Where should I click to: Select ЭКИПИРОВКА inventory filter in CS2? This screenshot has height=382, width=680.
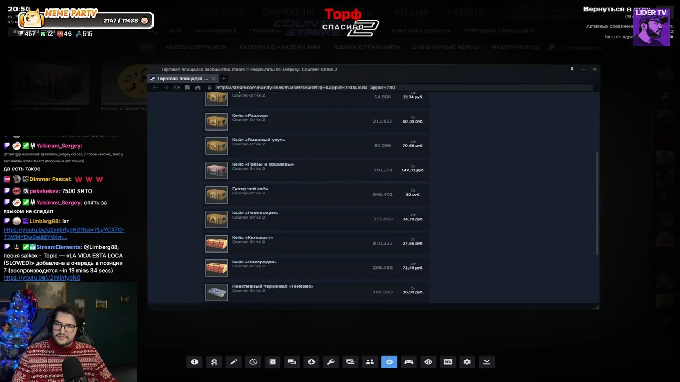[216, 31]
